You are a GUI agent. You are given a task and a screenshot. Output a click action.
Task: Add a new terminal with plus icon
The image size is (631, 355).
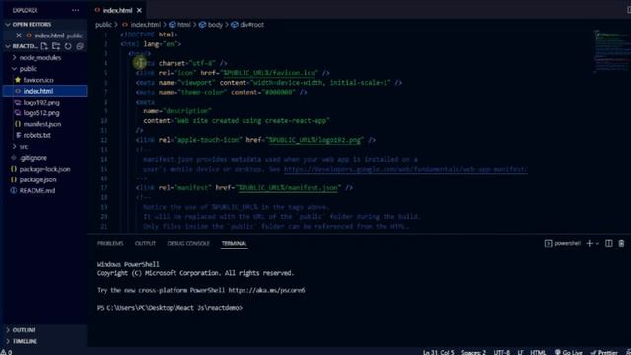click(x=590, y=244)
